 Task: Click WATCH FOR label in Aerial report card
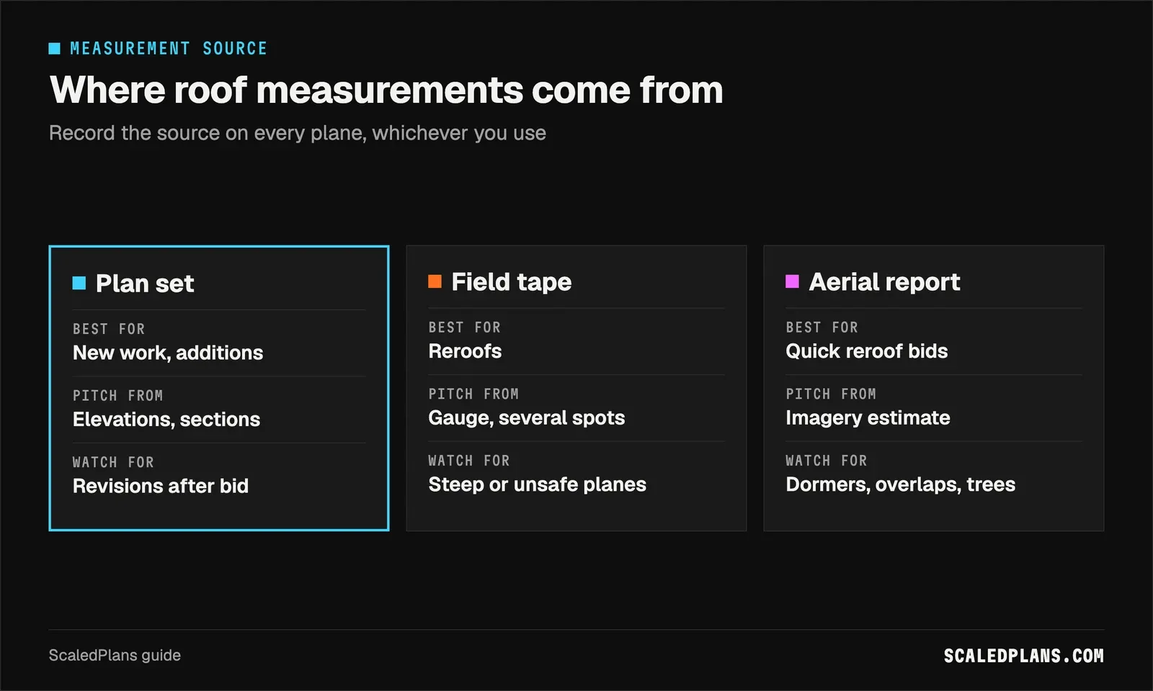coord(827,461)
